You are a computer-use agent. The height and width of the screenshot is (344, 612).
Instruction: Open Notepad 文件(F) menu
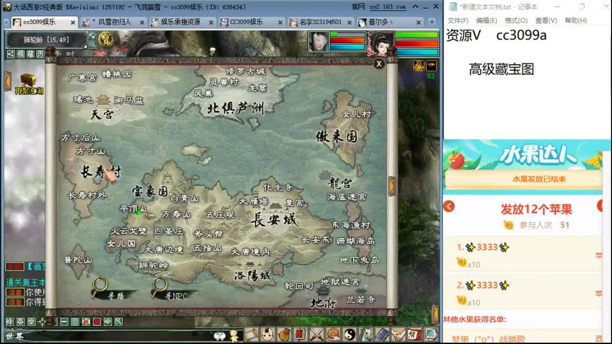[458, 21]
